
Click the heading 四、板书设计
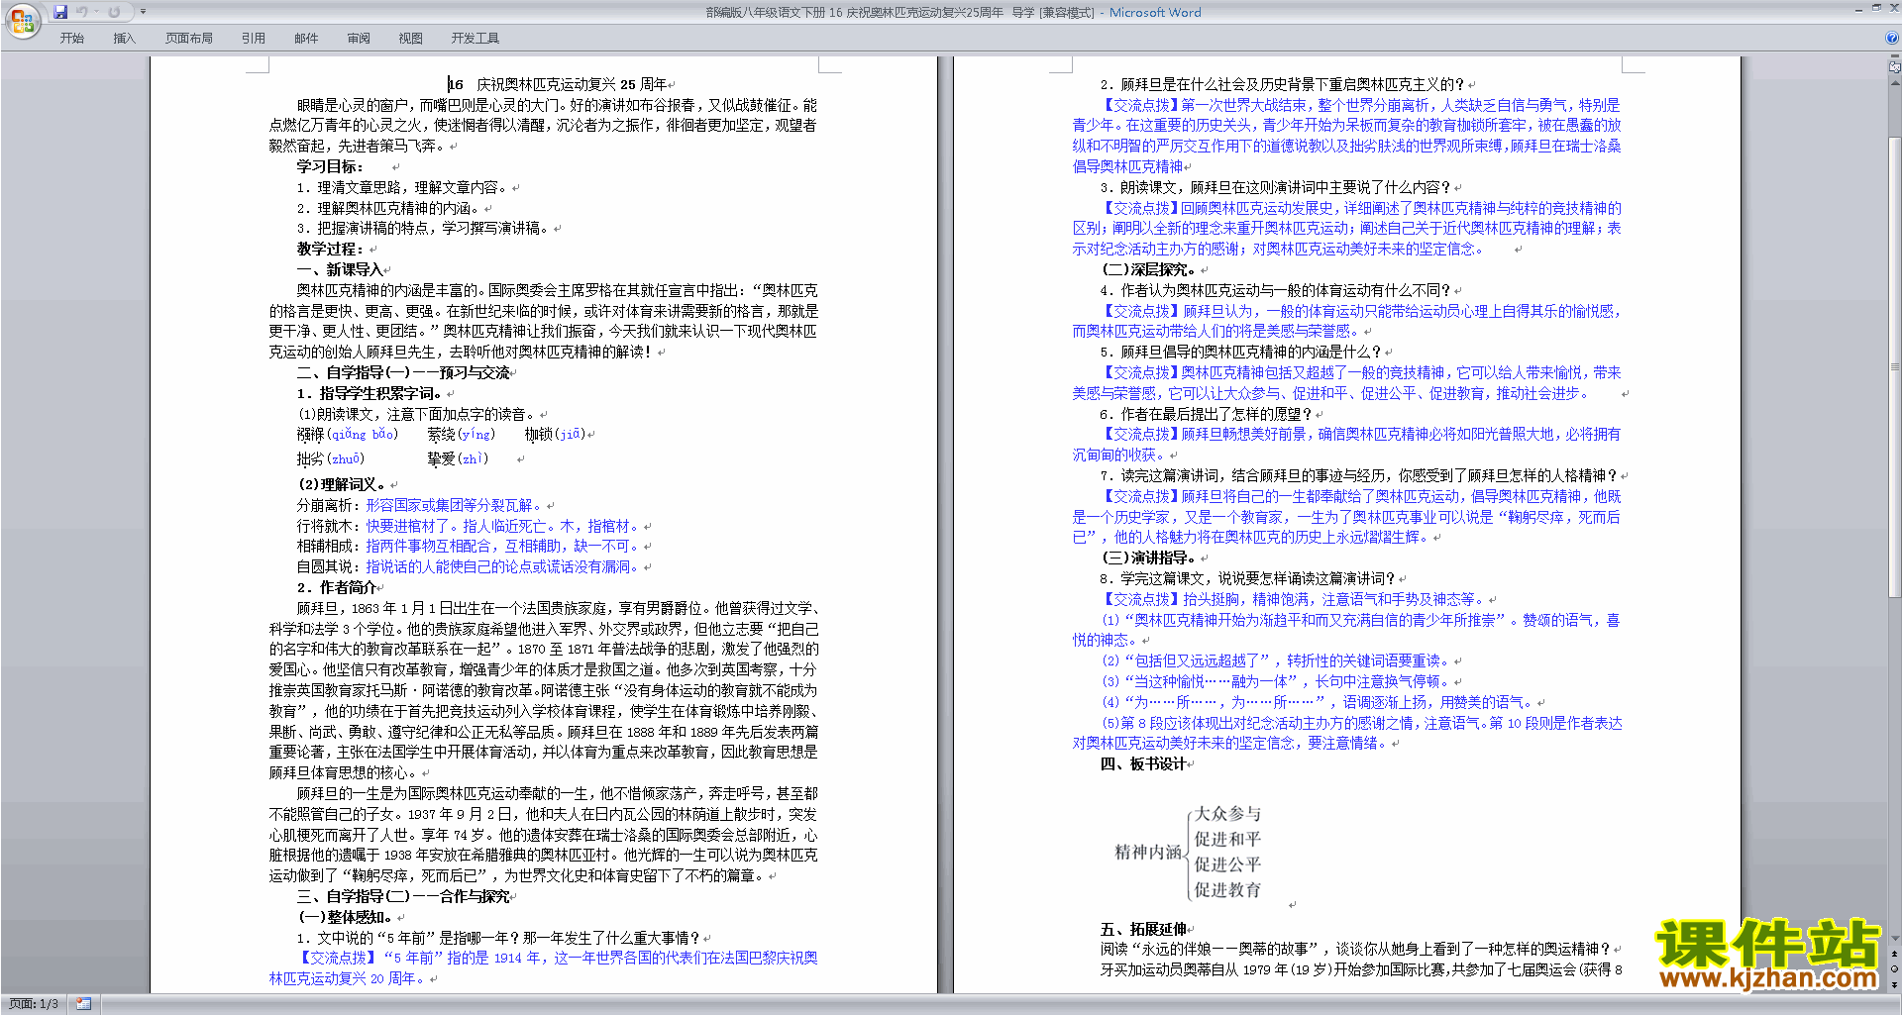1143,763
